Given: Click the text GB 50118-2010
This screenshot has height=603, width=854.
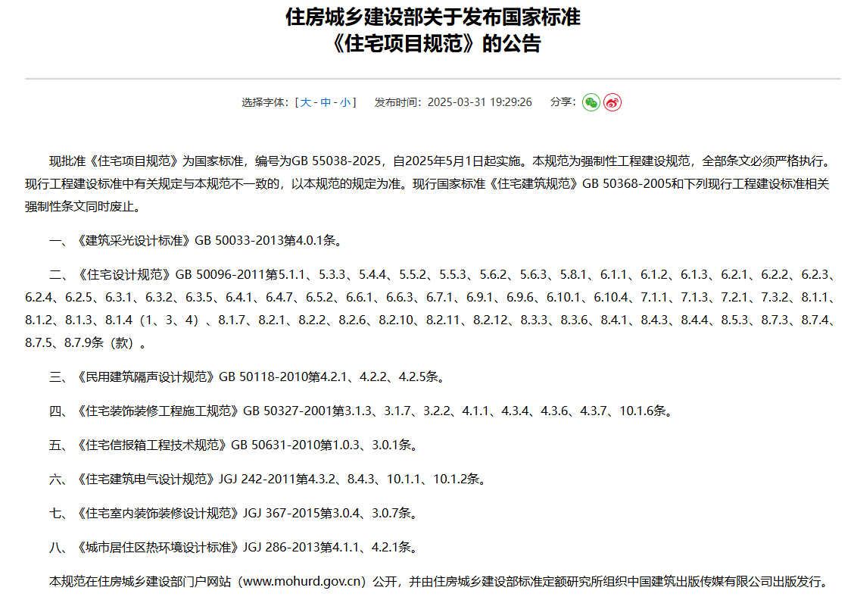Looking at the screenshot, I should click(263, 377).
